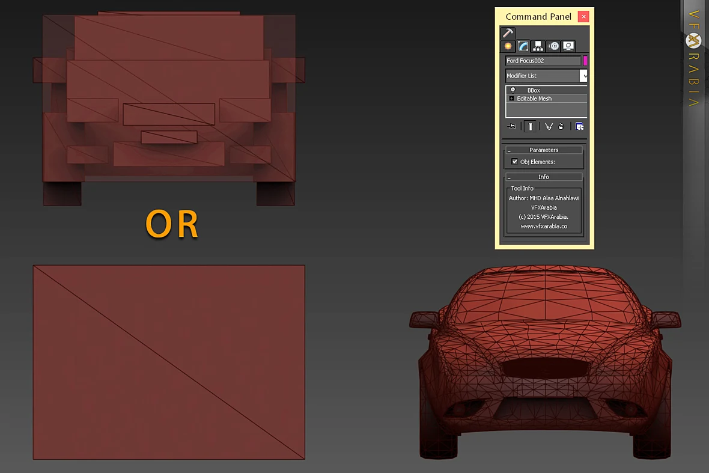Click the Ford Focus002 name field
The image size is (709, 473).
pos(543,61)
